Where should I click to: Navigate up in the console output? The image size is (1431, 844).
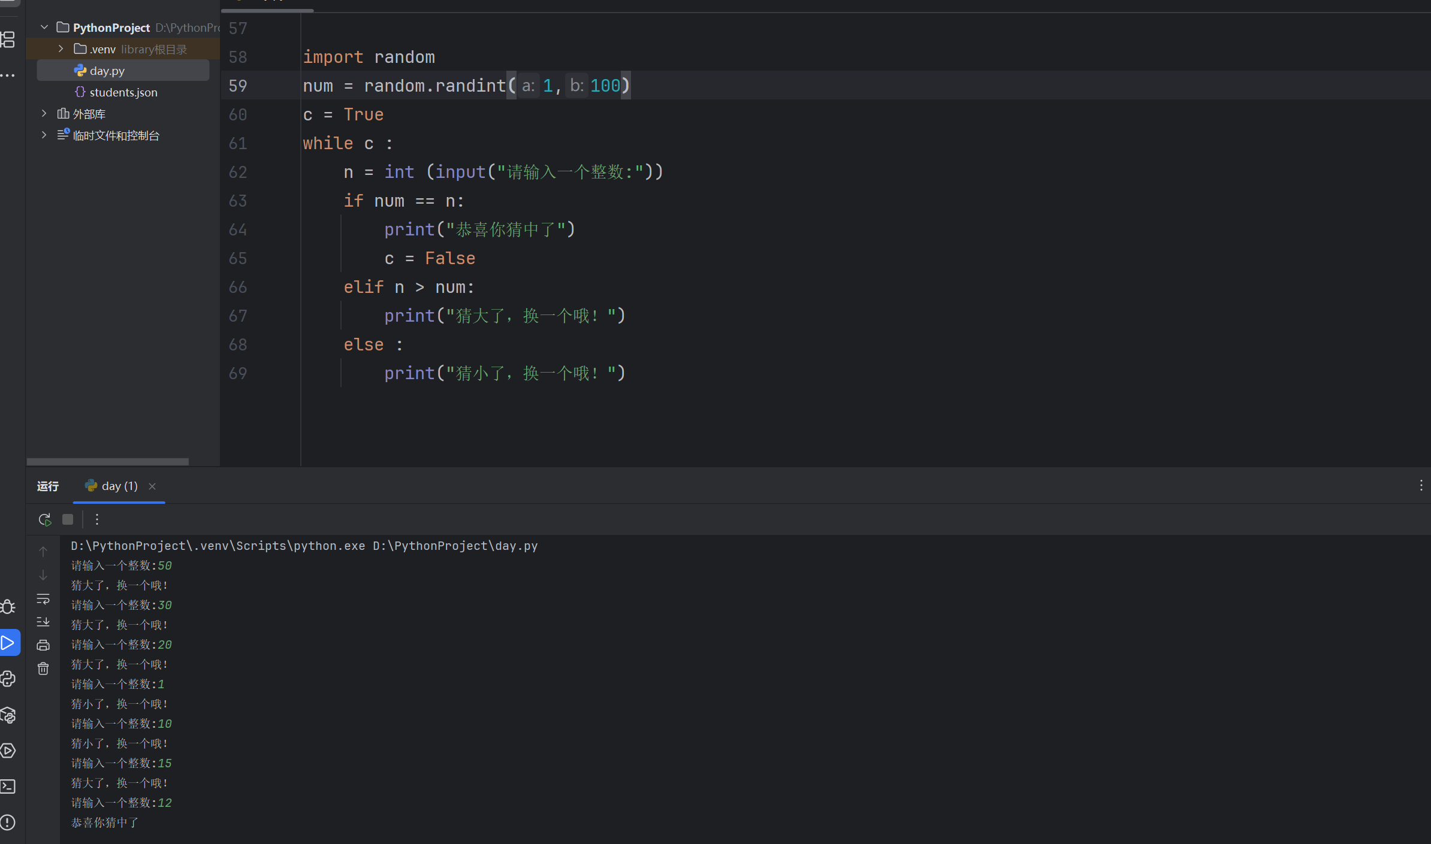[x=43, y=551]
